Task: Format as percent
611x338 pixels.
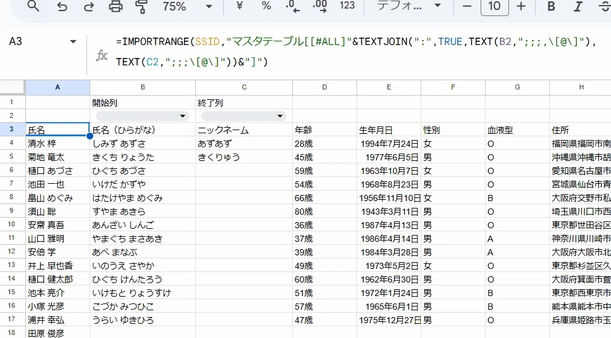Action: 266,6
